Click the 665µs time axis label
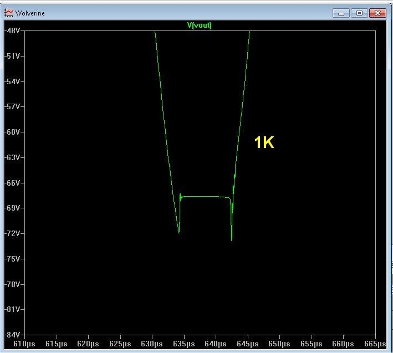The width and height of the screenshot is (393, 353). (x=375, y=344)
